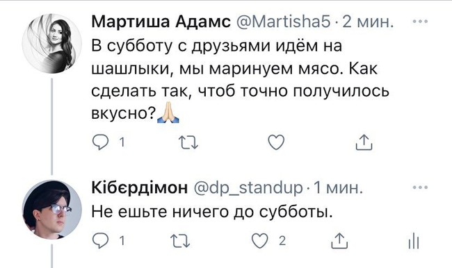Image resolution: width=452 pixels, height=268 pixels.
Task: Open Мартиша Адамс profile picture
Action: pyautogui.click(x=52, y=44)
